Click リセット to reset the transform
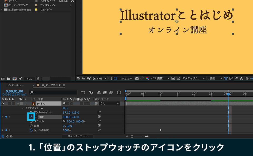 [x=65, y=108]
